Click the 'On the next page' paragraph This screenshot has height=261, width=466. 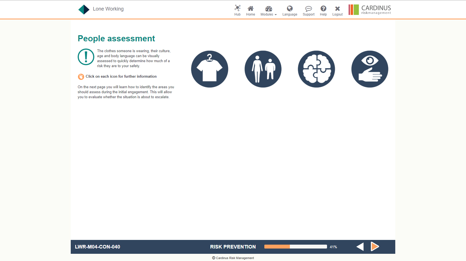pos(126,92)
